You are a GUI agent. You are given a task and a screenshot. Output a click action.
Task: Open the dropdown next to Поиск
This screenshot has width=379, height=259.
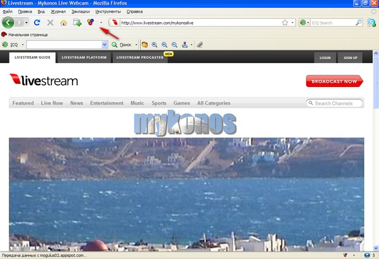(136, 45)
